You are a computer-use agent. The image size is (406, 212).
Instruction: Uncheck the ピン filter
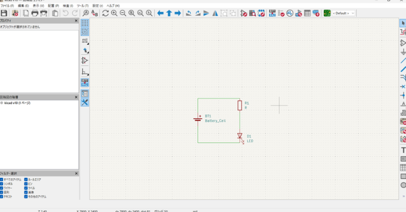tap(26, 184)
